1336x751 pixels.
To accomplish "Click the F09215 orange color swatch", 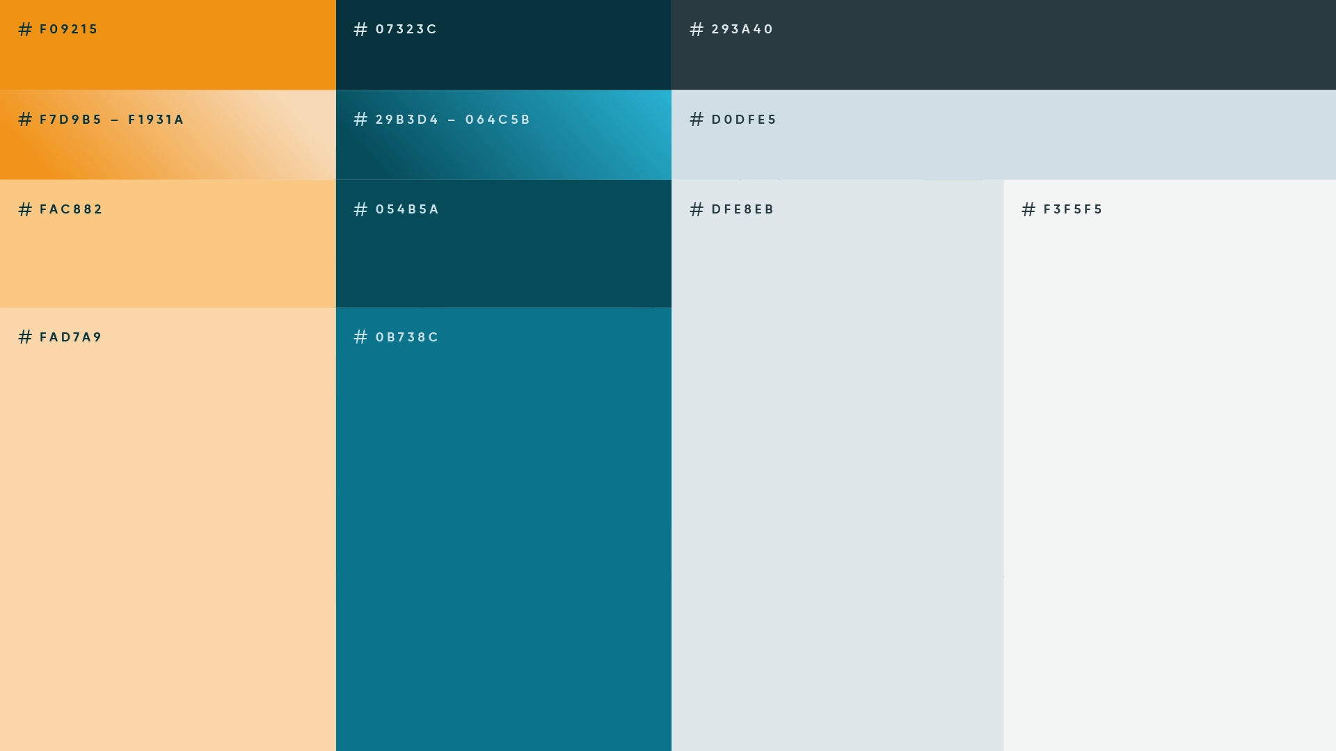I will pos(168,59).
